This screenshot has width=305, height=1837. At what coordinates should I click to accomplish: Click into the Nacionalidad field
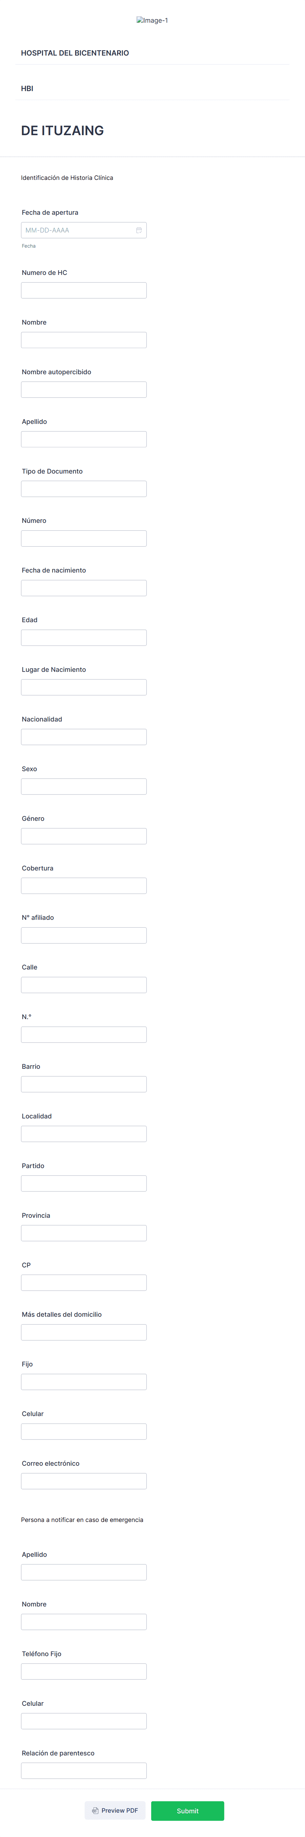pos(84,737)
